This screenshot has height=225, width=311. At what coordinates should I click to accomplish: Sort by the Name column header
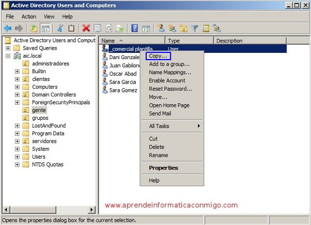pos(132,40)
